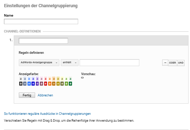Select the solid orange swatch
This screenshot has width=190, height=130.
pyautogui.click(x=50, y=83)
